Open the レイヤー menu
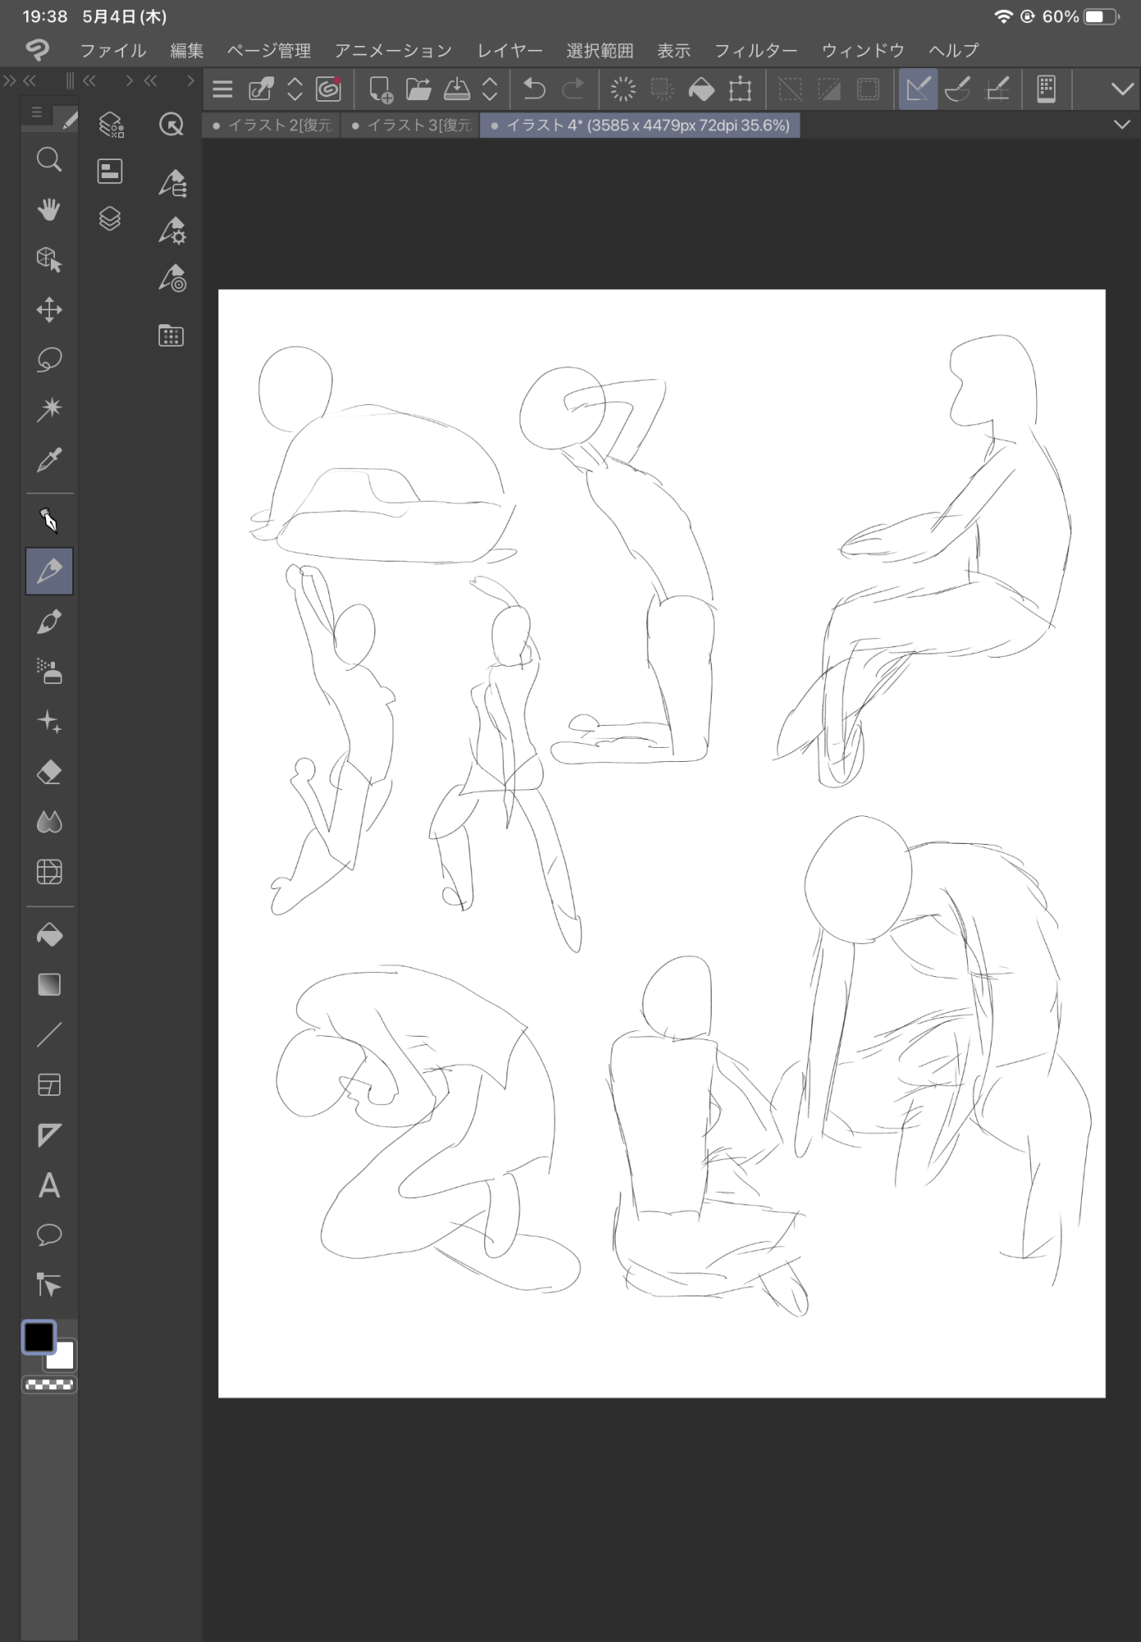The width and height of the screenshot is (1141, 1642). click(510, 51)
